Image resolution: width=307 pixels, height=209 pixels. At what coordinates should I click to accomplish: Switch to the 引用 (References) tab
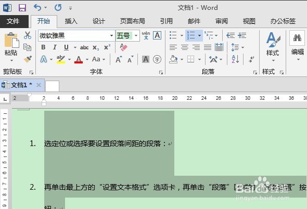click(167, 21)
